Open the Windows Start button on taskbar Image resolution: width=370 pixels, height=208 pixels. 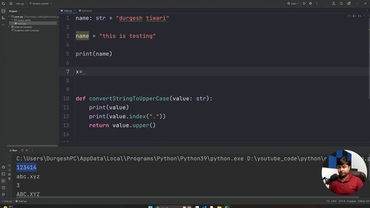pos(150,207)
